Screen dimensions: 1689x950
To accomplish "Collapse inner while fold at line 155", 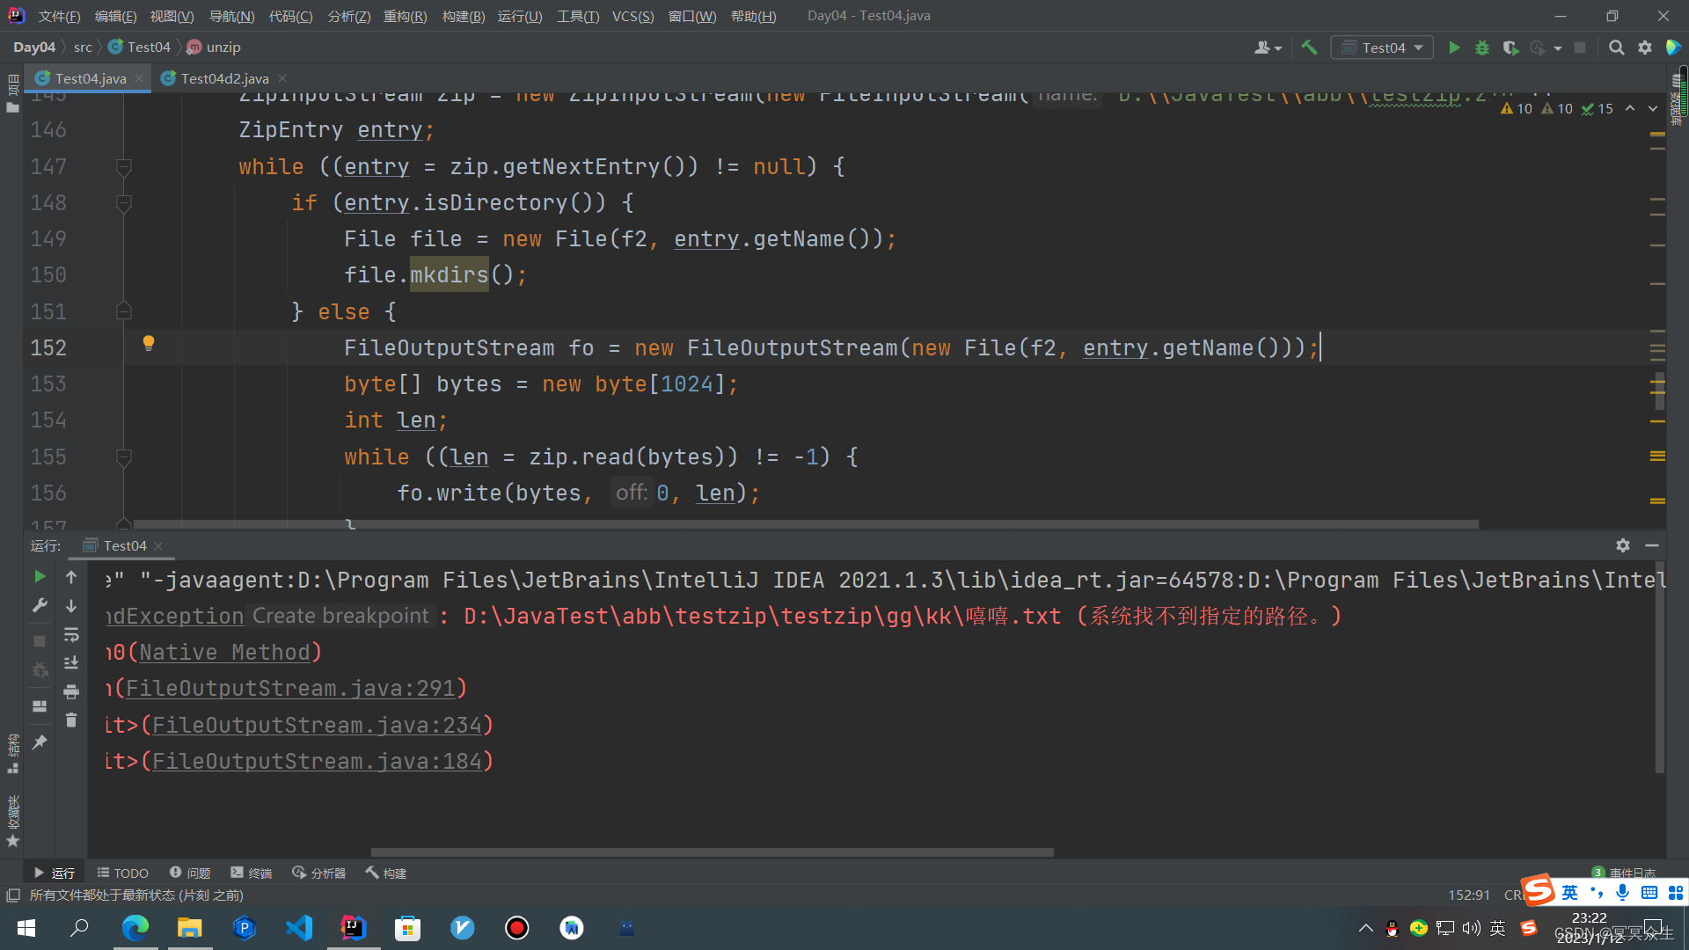I will pos(124,457).
